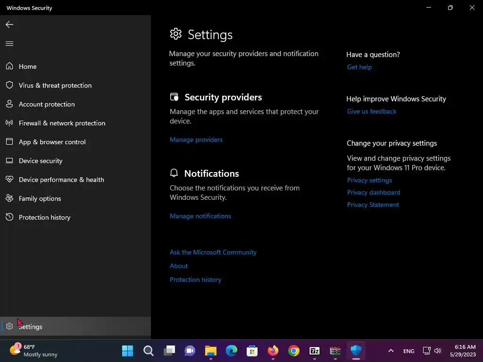The height and width of the screenshot is (362, 483).
Task: Click the Manage providers link
Action: [x=196, y=140]
